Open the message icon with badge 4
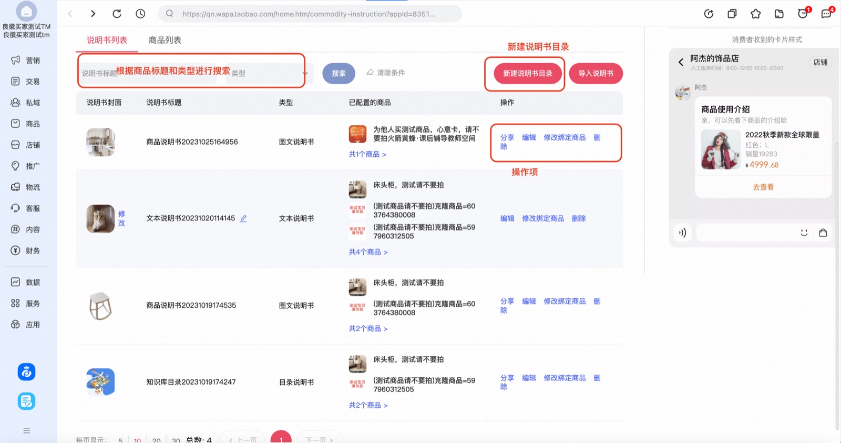 pos(827,13)
